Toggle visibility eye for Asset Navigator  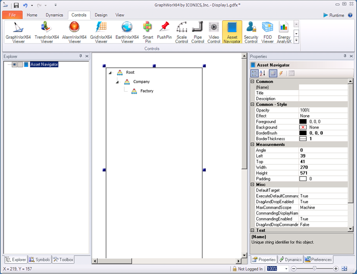click(x=14, y=64)
